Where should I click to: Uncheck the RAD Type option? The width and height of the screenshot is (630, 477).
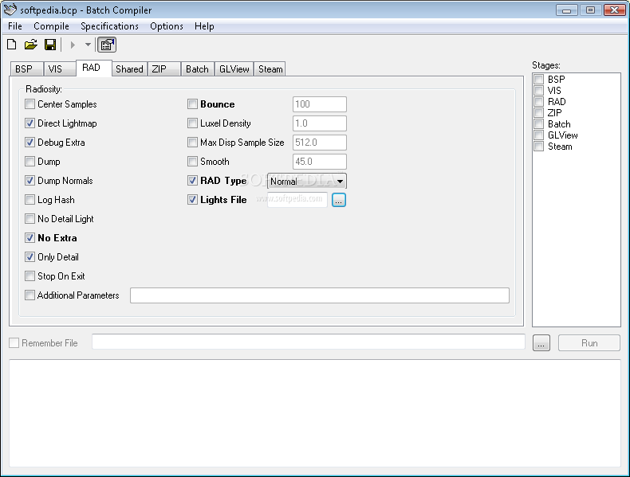(x=192, y=181)
